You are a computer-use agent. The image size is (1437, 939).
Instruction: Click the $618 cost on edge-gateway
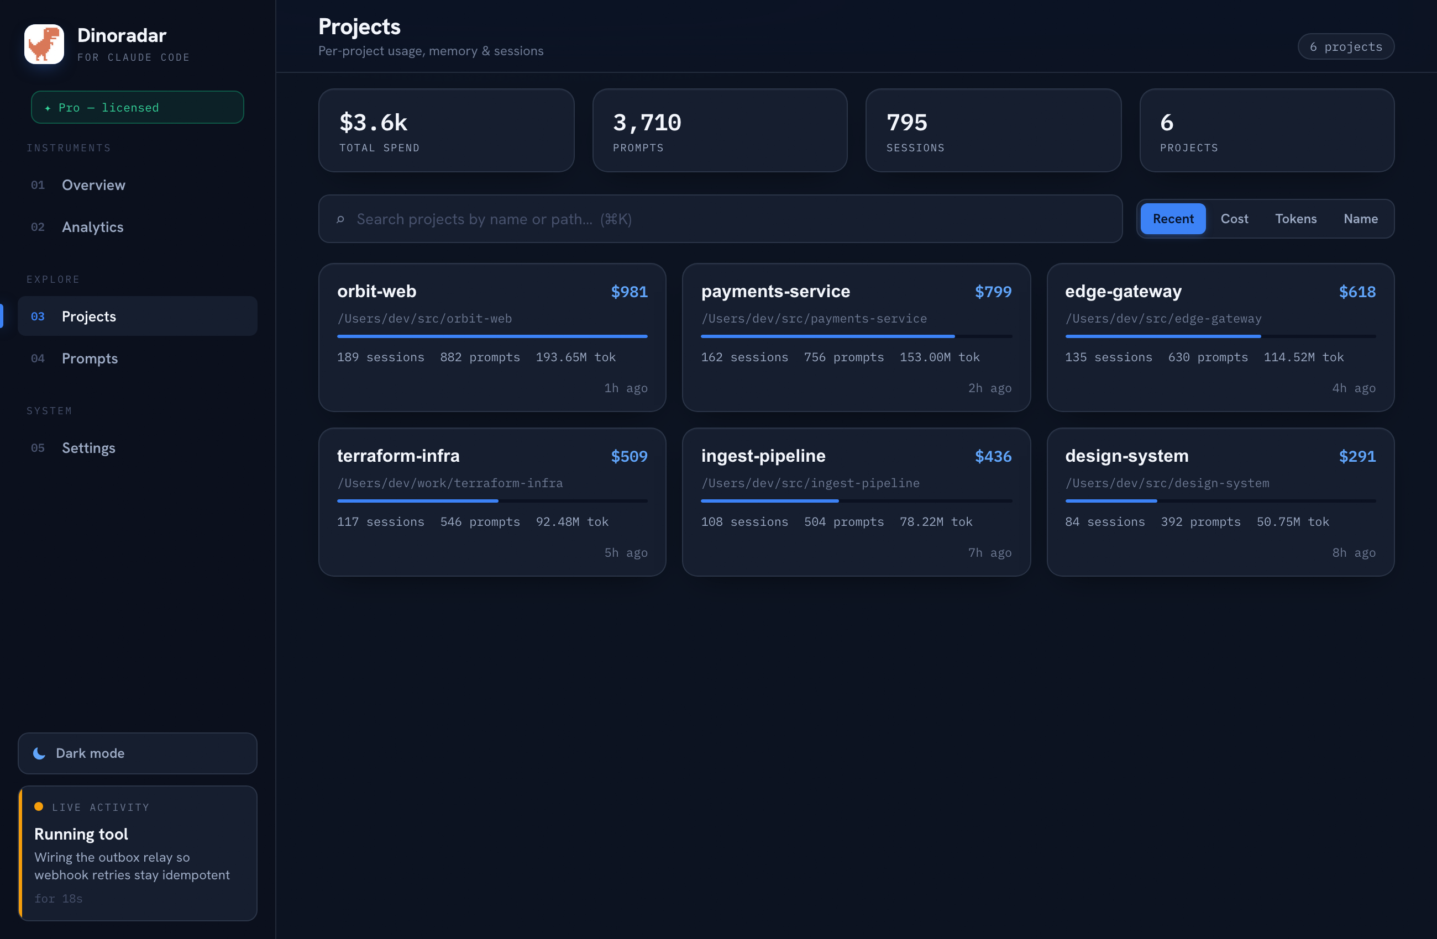click(1357, 292)
